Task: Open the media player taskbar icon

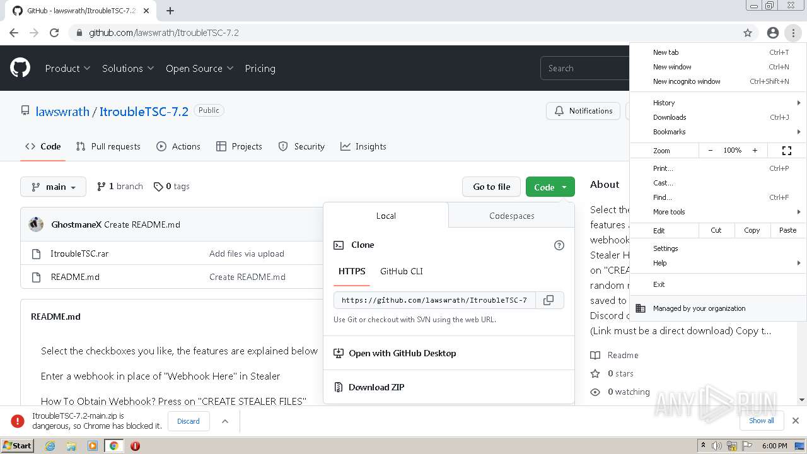Action: point(93,446)
